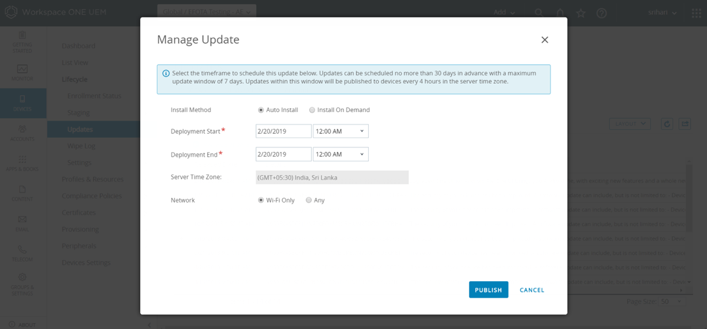The height and width of the screenshot is (329, 707).
Task: Open the Email sidebar section
Action: pyautogui.click(x=22, y=223)
